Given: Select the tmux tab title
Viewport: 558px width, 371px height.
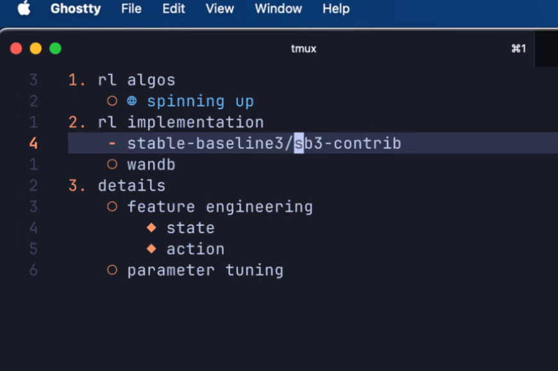Looking at the screenshot, I should (303, 49).
